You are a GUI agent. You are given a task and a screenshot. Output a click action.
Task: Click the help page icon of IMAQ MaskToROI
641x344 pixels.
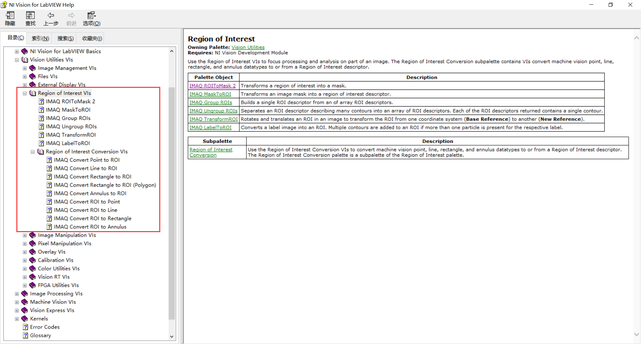tap(41, 110)
